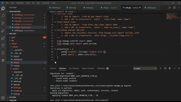The image size is (181, 102).
Task: Open the View menu
Action: (x=28, y=3)
